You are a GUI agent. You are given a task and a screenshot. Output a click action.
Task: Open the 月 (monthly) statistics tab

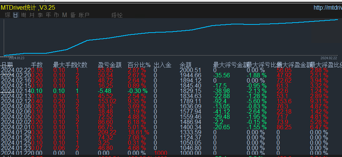pos(32,15)
